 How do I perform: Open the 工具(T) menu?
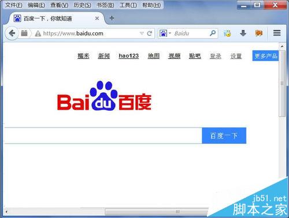pos(128,5)
